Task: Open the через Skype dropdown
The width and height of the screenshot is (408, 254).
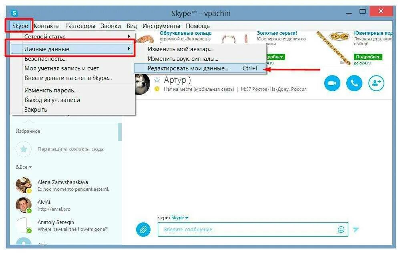Action: pyautogui.click(x=179, y=218)
